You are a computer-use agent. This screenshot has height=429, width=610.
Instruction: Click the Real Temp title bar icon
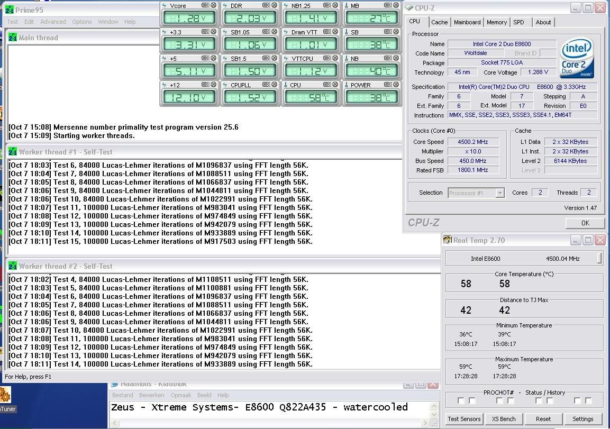pyautogui.click(x=448, y=240)
